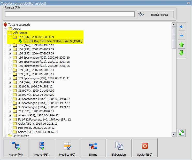192x160 pixels.
Task: Expand the Alfasud (901) node
Action: [10, 115]
